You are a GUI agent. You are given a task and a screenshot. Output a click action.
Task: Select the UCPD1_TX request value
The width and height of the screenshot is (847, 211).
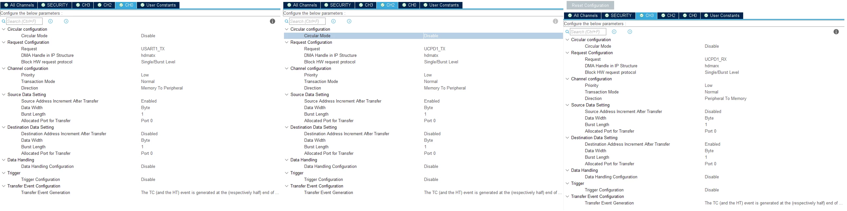[435, 49]
